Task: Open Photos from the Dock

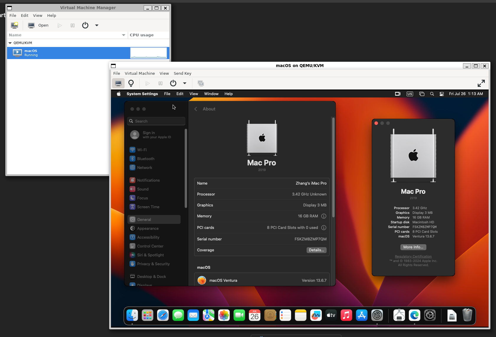Action: coord(224,315)
